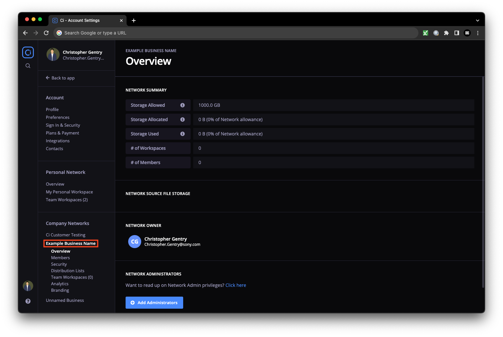Follow the Click here link
This screenshot has width=503, height=337.
(x=236, y=285)
